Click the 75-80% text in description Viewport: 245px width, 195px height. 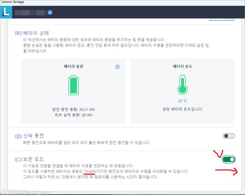click(90, 172)
